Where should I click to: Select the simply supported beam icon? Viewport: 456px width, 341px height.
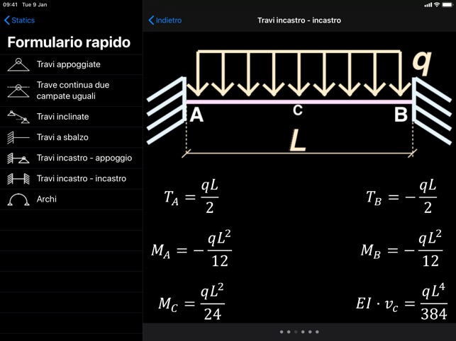[x=18, y=64]
